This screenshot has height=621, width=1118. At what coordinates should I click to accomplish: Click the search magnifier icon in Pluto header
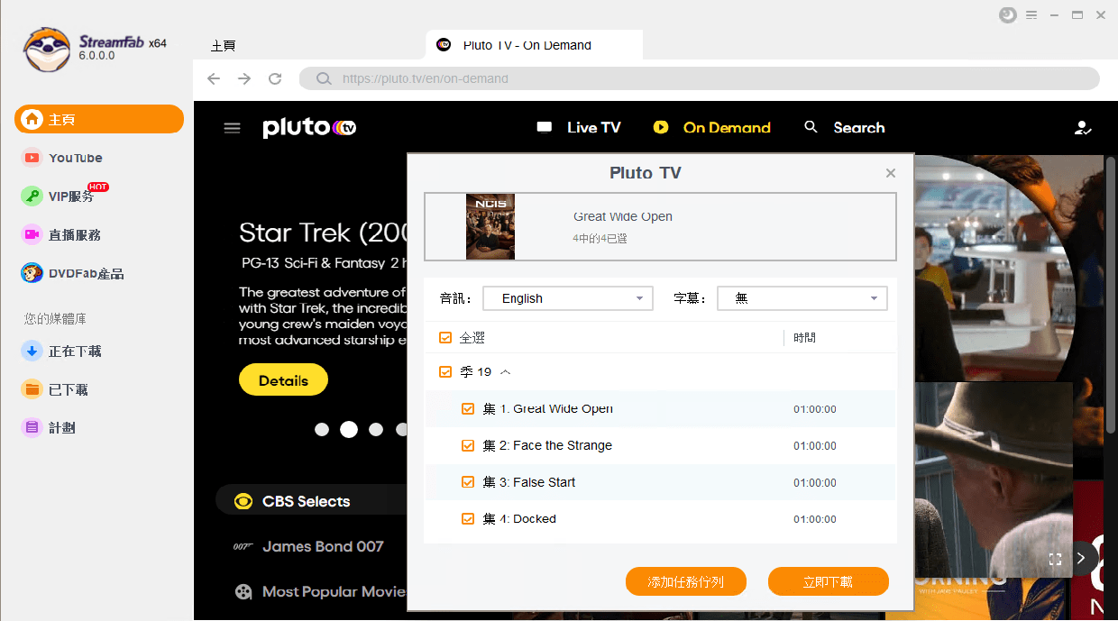click(811, 127)
